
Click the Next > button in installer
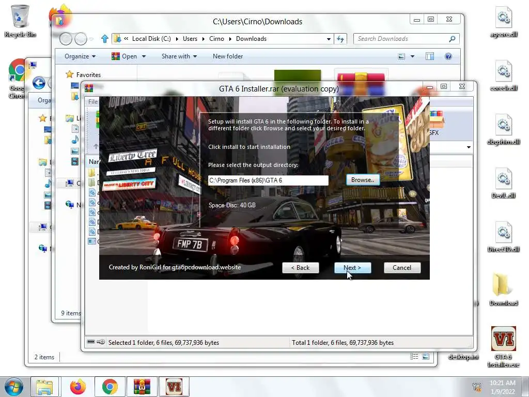pyautogui.click(x=352, y=268)
